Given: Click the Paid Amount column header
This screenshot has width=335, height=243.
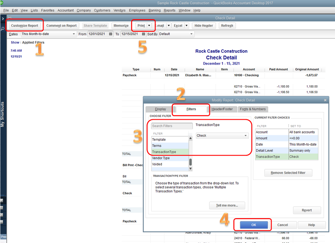Looking at the screenshot, I should pos(278,69).
